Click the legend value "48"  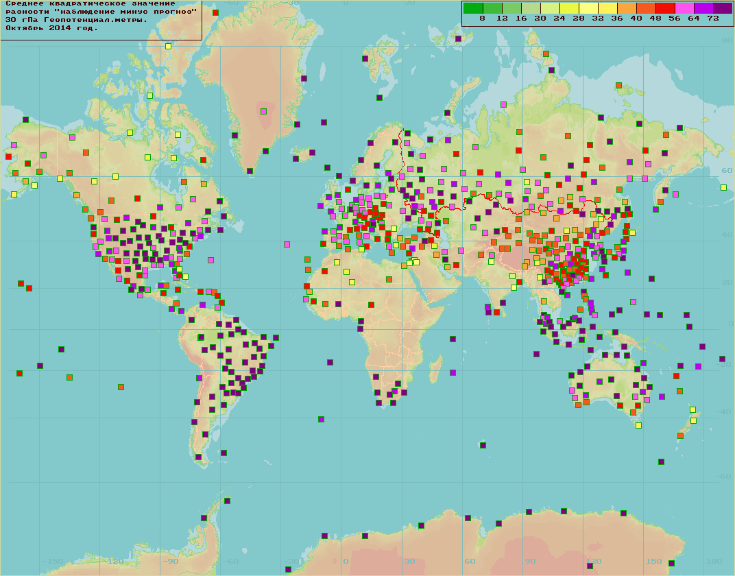point(655,19)
